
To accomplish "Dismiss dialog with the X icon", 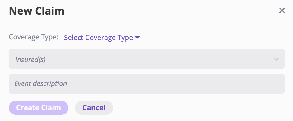I will click(x=282, y=11).
